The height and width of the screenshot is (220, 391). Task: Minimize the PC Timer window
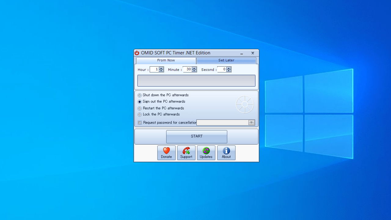242,53
